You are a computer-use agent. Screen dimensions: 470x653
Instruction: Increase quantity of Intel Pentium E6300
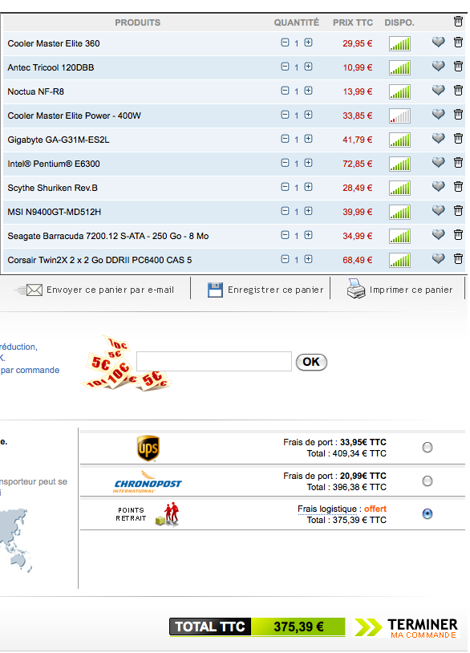tap(308, 163)
